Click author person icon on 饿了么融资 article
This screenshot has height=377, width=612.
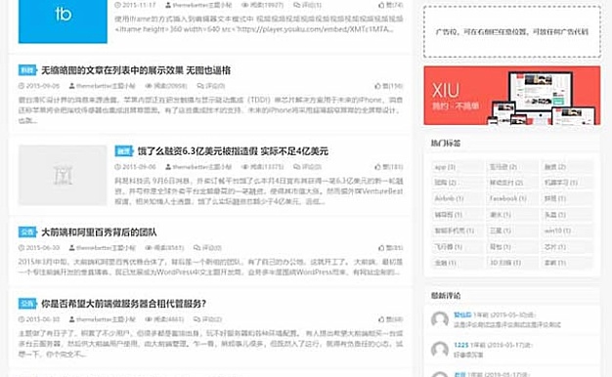click(x=168, y=167)
